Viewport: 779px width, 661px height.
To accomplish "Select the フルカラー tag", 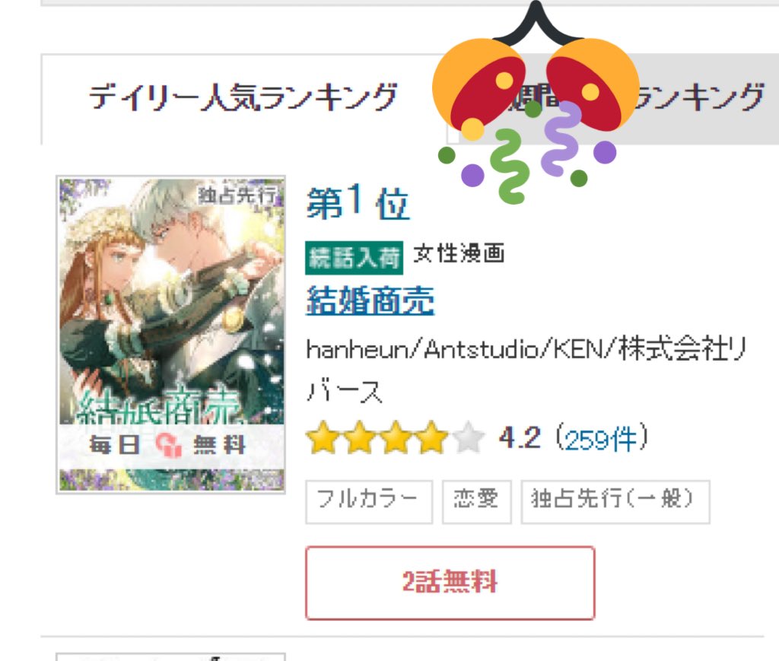I will point(369,501).
